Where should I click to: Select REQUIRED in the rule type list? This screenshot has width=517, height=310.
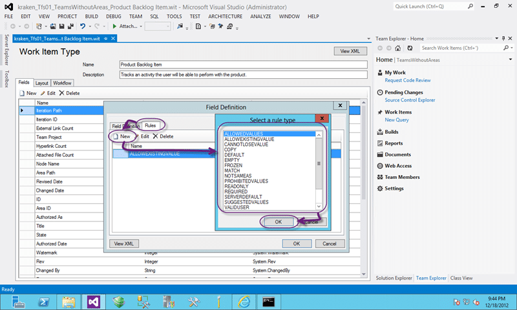tap(236, 192)
